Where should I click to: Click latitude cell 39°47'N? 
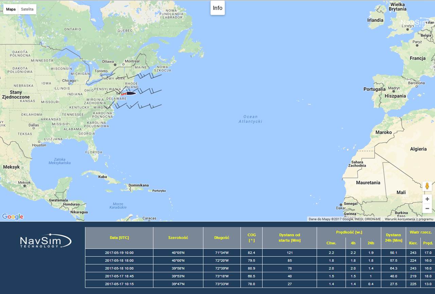click(x=178, y=284)
